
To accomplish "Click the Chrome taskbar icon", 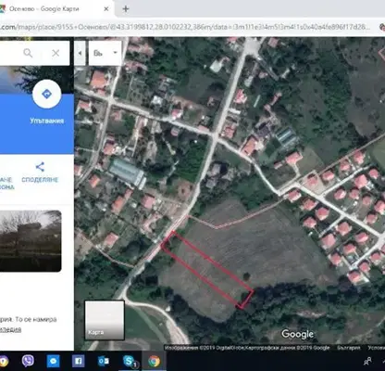I will tap(154, 361).
